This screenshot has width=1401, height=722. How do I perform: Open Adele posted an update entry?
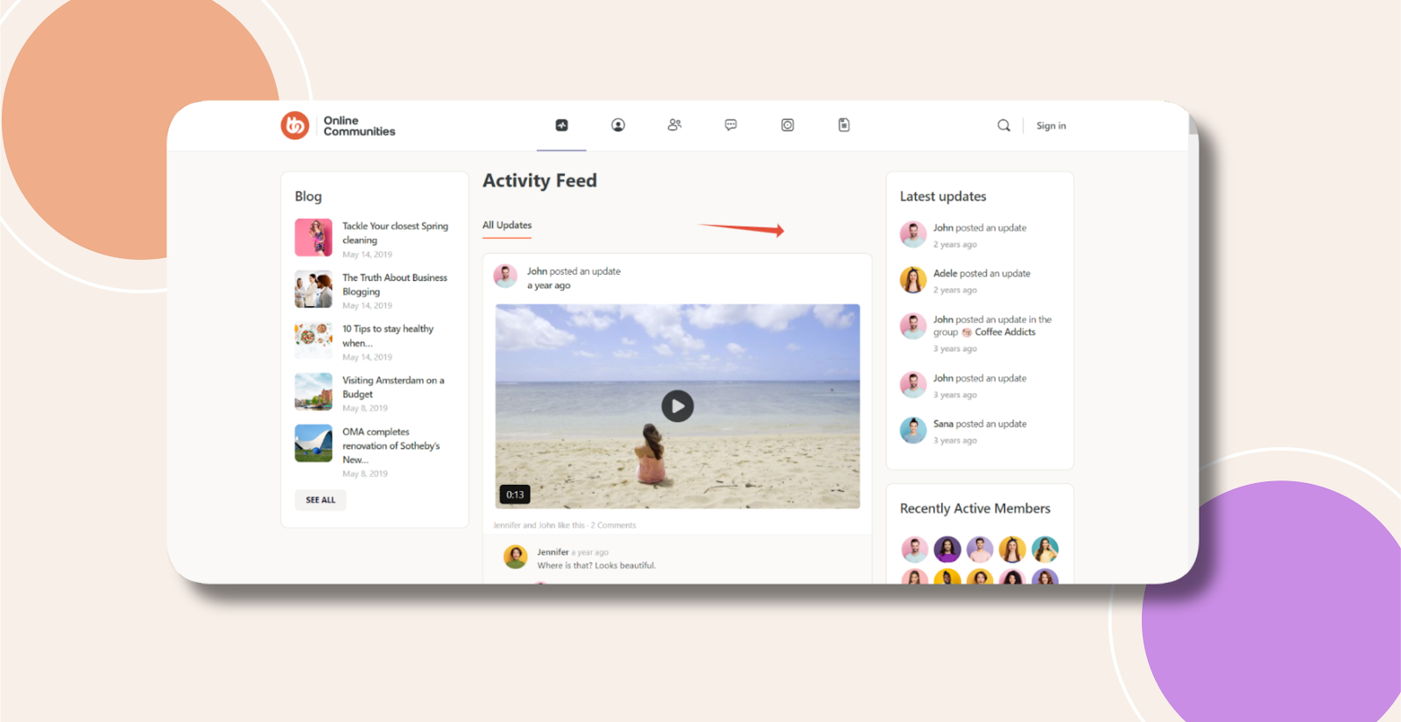pos(982,274)
